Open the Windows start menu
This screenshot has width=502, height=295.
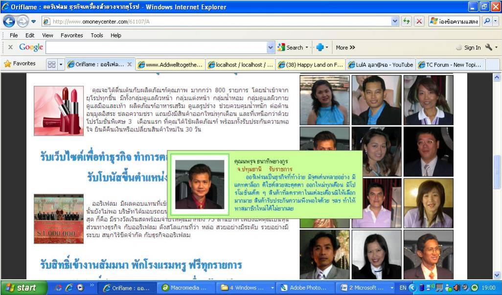[x=23, y=288]
